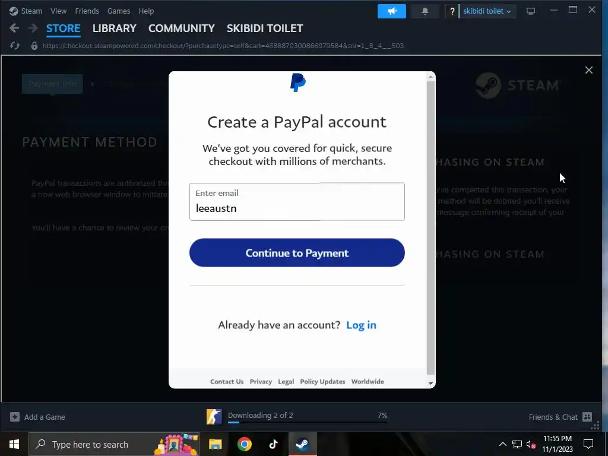Image resolution: width=608 pixels, height=456 pixels.
Task: Open the Help menu
Action: coord(146,11)
